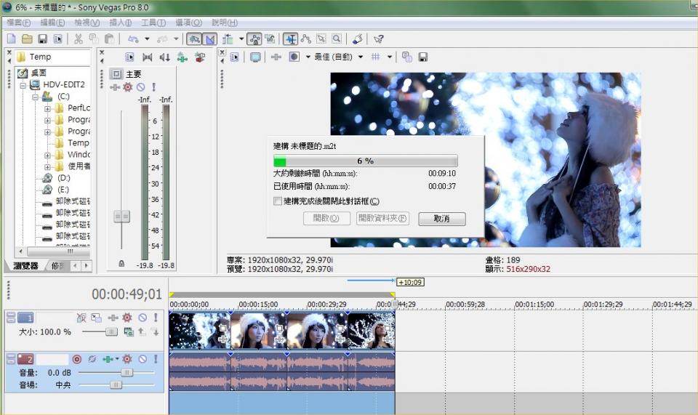The width and height of the screenshot is (698, 415).
Task: Switch to the 瀏覽器 tab
Action: coord(25,265)
